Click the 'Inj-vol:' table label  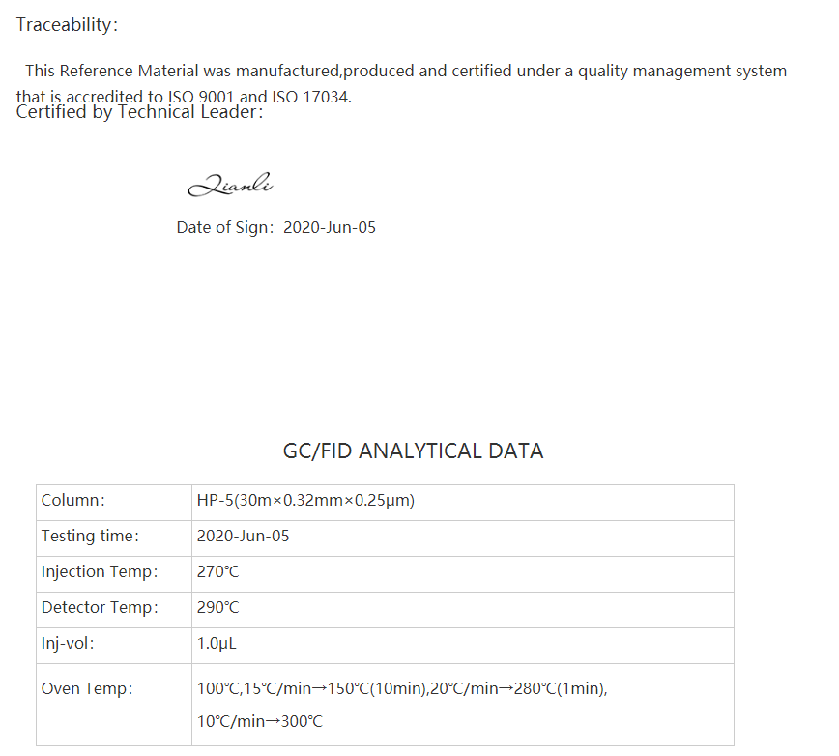68,643
